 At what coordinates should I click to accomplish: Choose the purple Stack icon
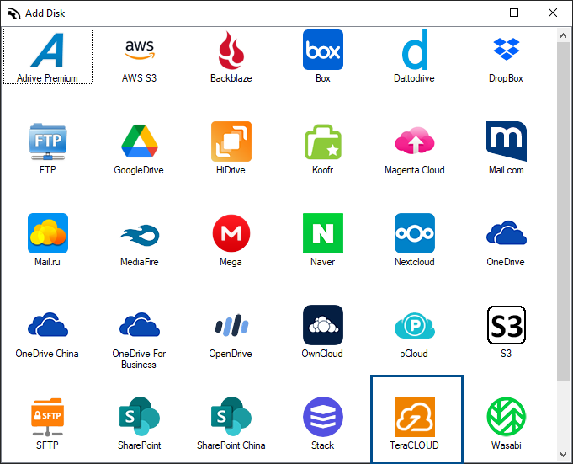point(323,417)
